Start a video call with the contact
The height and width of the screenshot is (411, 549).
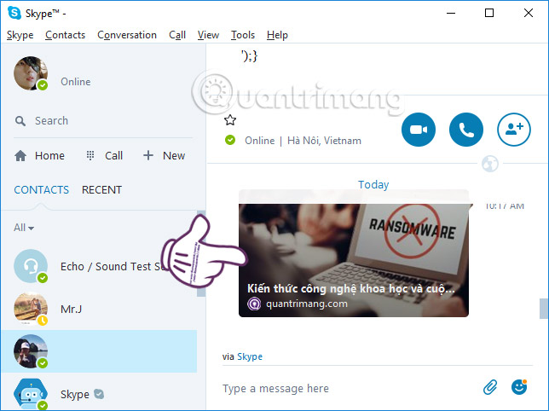tap(419, 130)
